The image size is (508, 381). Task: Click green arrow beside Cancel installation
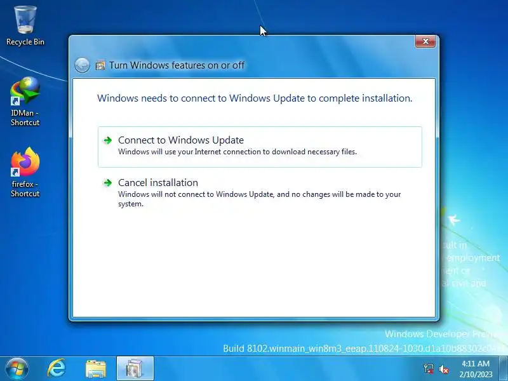[107, 183]
